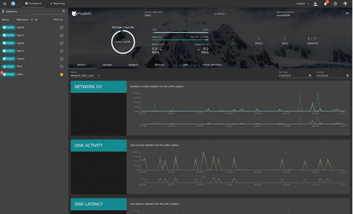This screenshot has width=353, height=214.
Task: Click the Systems panel header icon
Action: pos(3,11)
